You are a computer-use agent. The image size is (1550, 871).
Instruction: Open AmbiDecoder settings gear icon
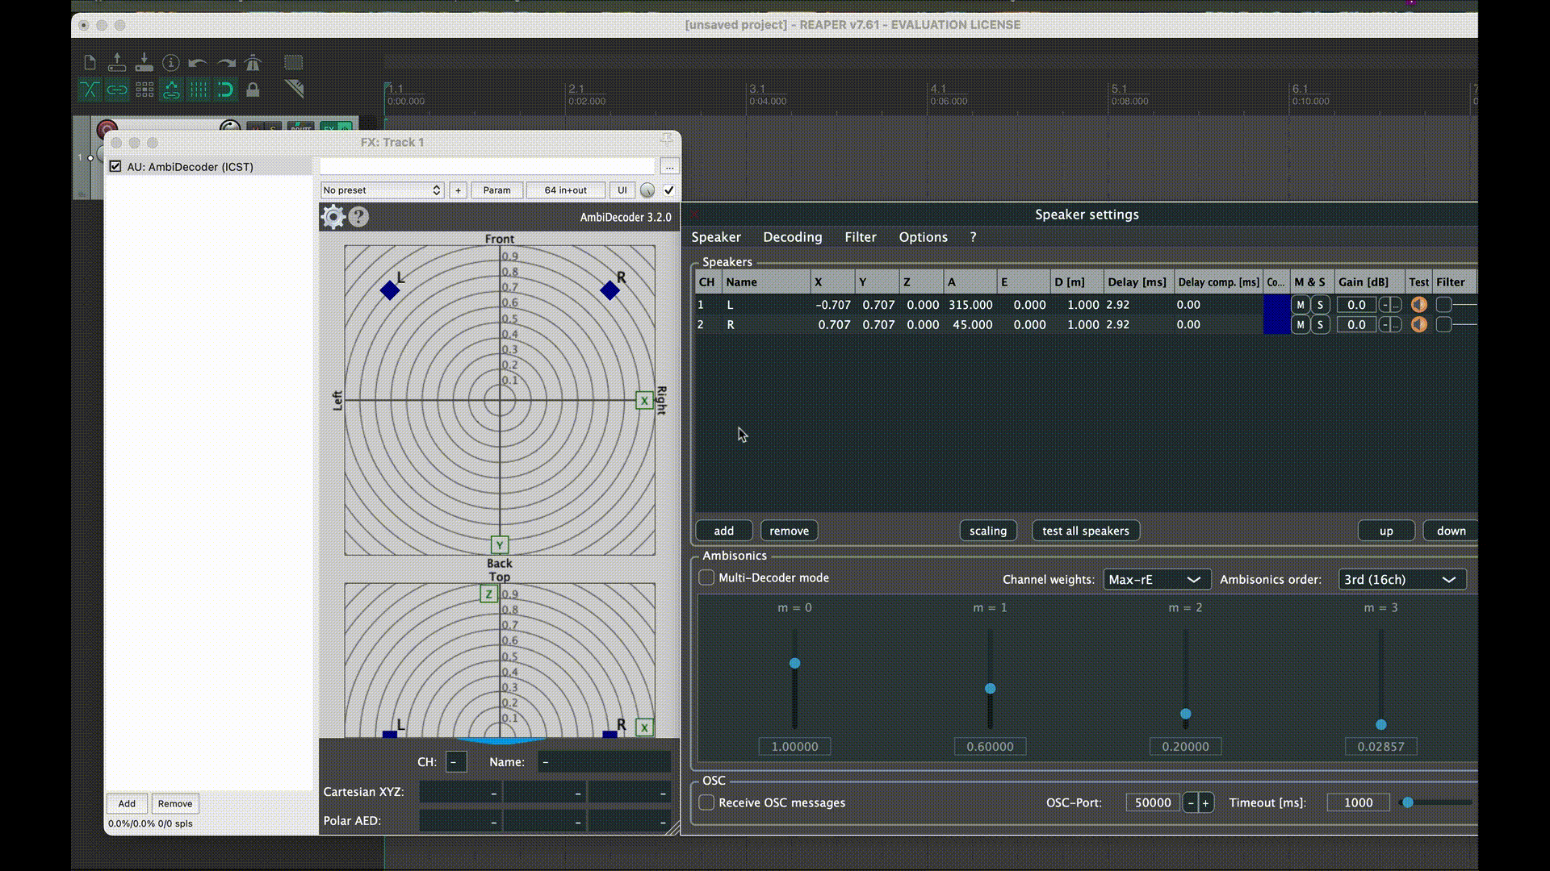[333, 217]
